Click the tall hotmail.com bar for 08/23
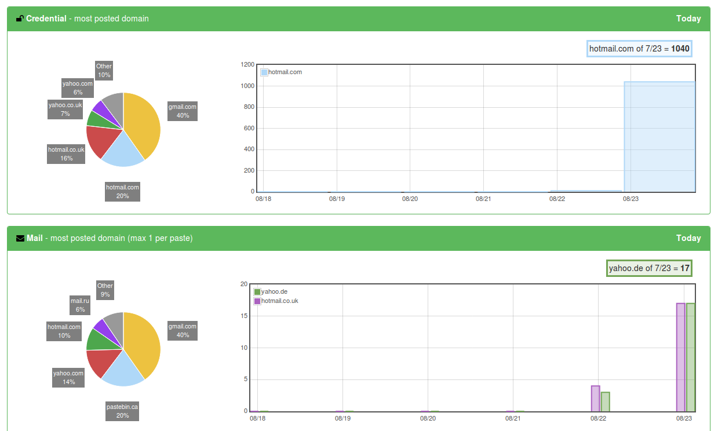718x431 pixels. (x=659, y=137)
